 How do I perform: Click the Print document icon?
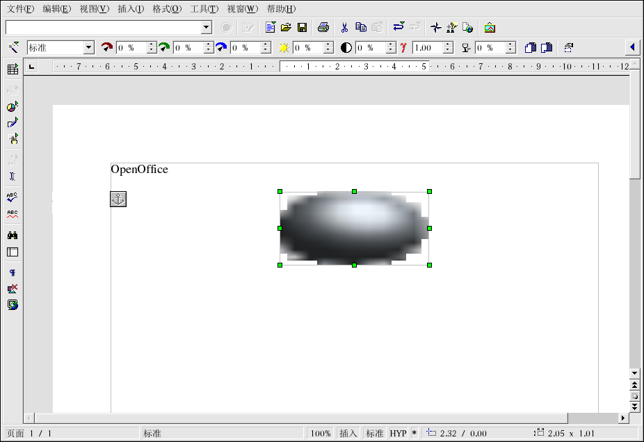tap(323, 28)
